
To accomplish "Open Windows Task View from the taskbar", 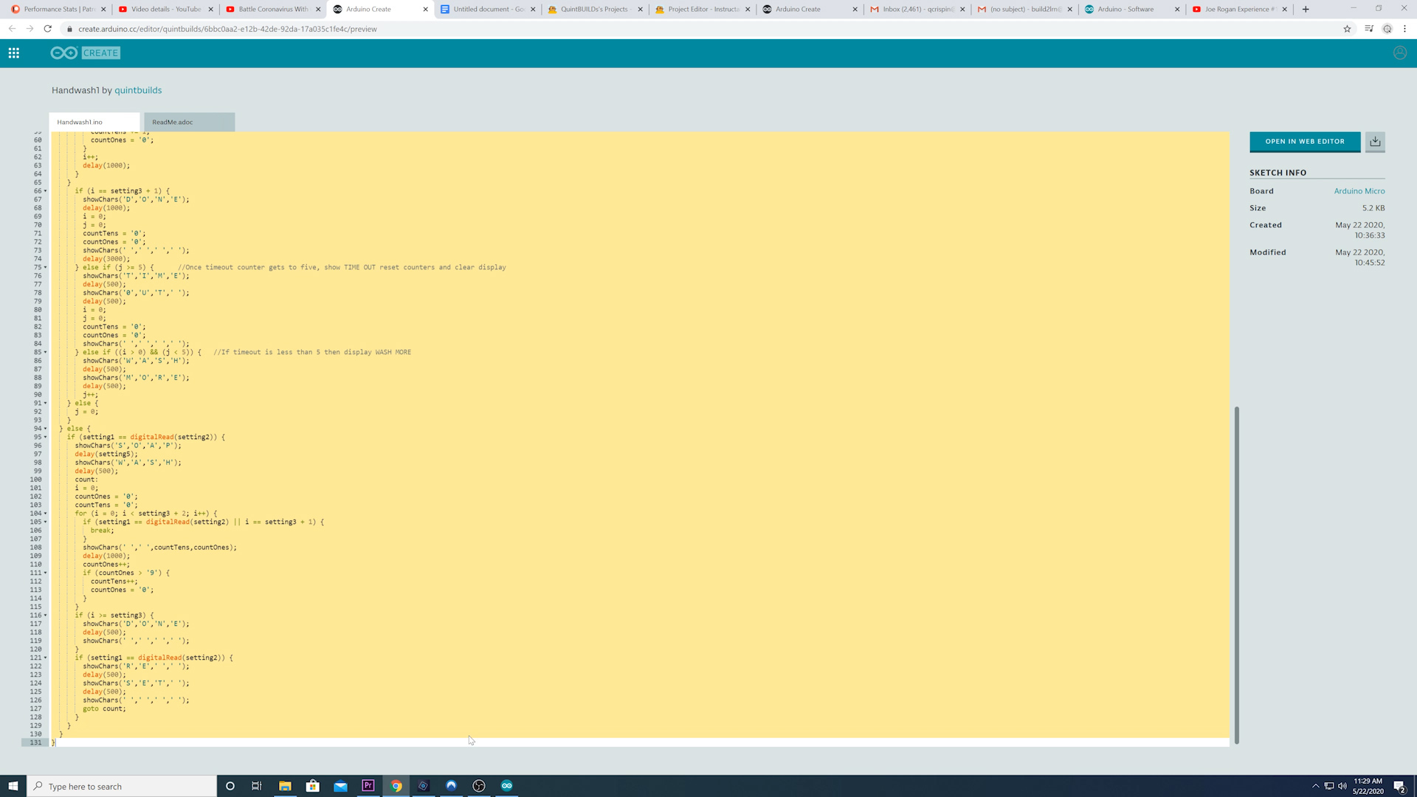I will tap(257, 785).
